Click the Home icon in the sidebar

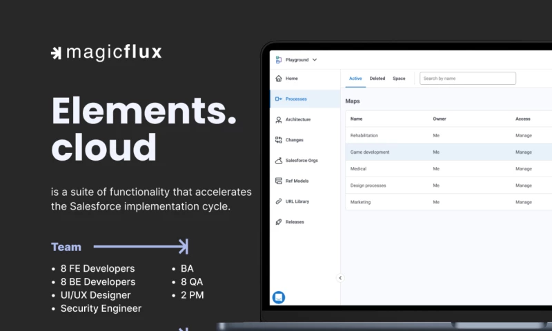coord(279,79)
